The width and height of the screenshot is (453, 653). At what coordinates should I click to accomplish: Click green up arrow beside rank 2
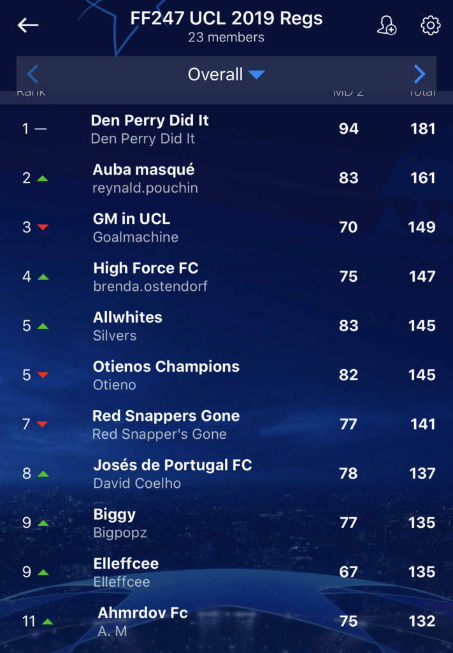tap(43, 179)
